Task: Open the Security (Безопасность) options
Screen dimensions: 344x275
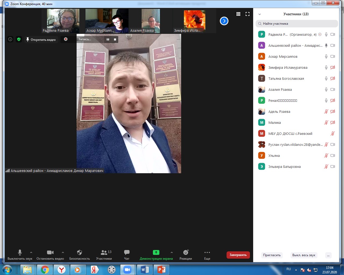Action: coord(80,255)
